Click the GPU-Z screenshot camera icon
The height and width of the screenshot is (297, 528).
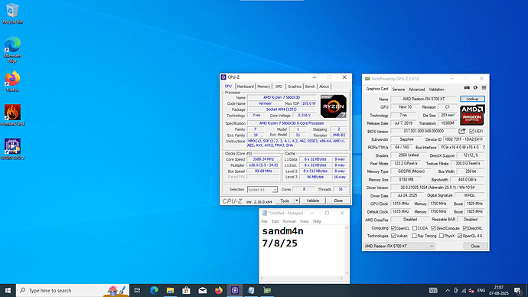[x=467, y=87]
